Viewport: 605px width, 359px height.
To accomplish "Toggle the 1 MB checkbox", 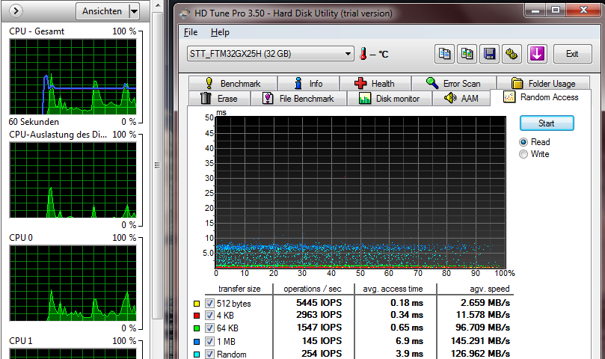I will tap(209, 341).
